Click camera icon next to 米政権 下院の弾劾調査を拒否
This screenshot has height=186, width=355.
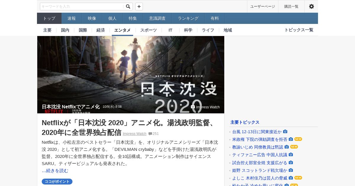291,139
